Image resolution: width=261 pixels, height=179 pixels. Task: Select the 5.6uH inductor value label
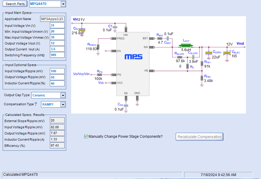point(186,50)
